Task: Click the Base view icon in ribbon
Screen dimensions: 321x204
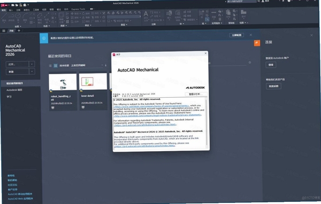Action: (x=243, y=13)
